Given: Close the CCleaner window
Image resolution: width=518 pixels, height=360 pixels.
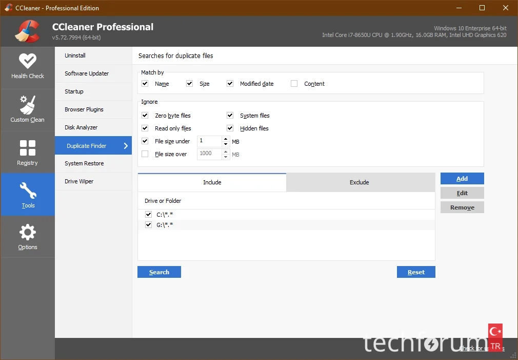Looking at the screenshot, I should [x=506, y=8].
